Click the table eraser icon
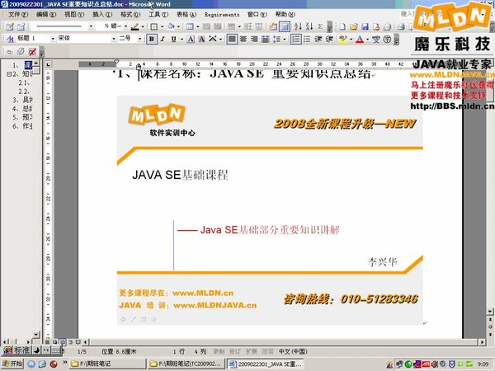This screenshot has height=371, width=495. (x=21, y=27)
